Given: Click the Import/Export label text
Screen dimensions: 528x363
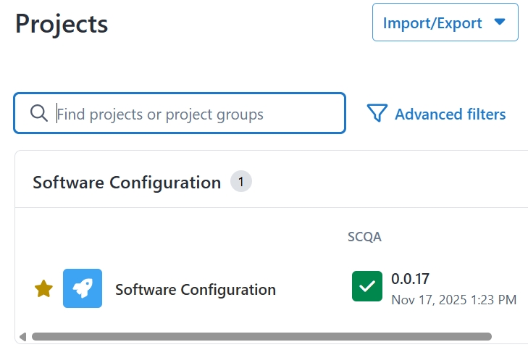Looking at the screenshot, I should click(432, 23).
